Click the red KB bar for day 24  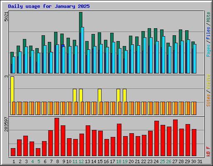(157, 139)
